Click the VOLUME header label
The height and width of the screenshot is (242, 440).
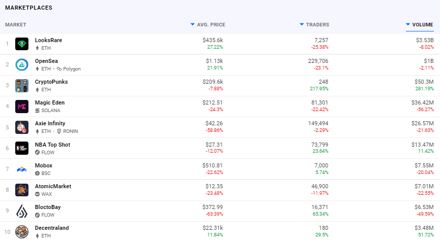point(423,25)
